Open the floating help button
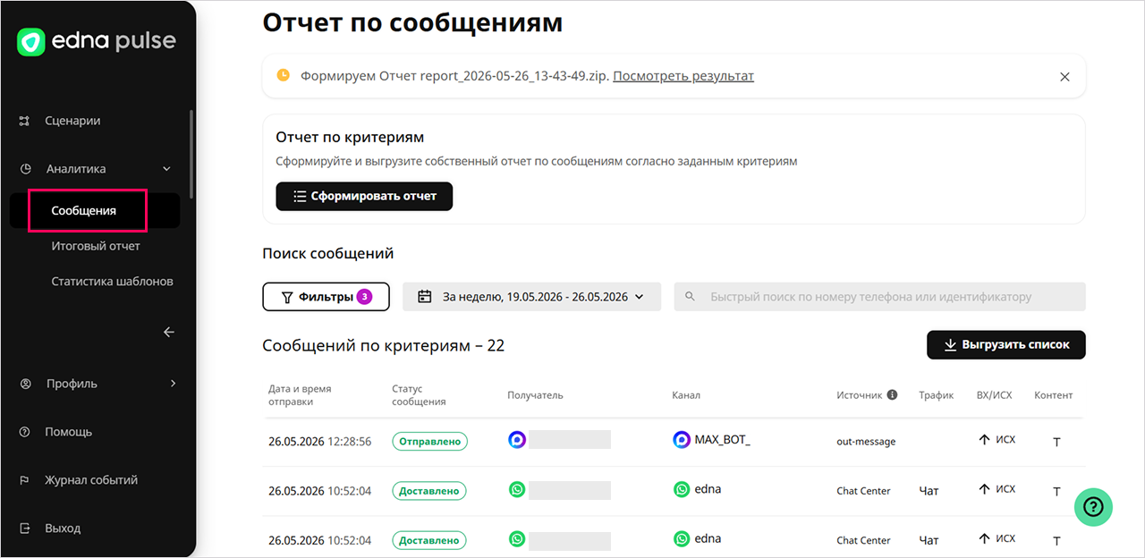 [1094, 507]
